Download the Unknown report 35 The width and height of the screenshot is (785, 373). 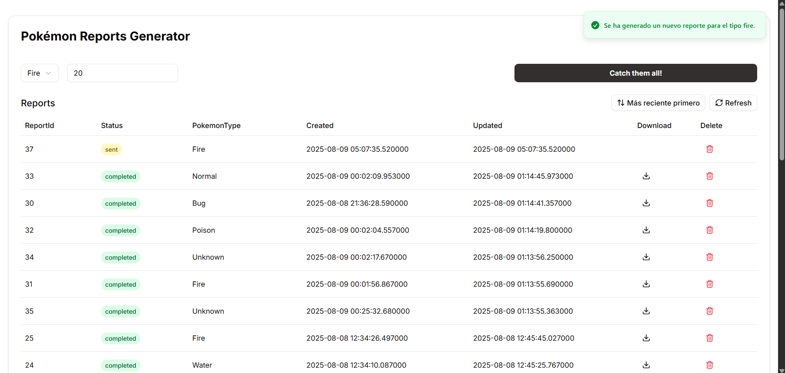pyautogui.click(x=646, y=311)
